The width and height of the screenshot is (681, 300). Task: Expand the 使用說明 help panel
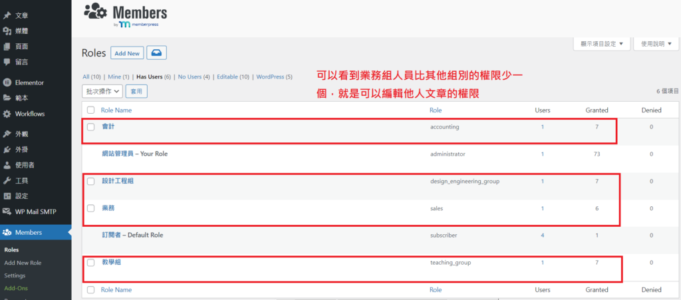656,44
